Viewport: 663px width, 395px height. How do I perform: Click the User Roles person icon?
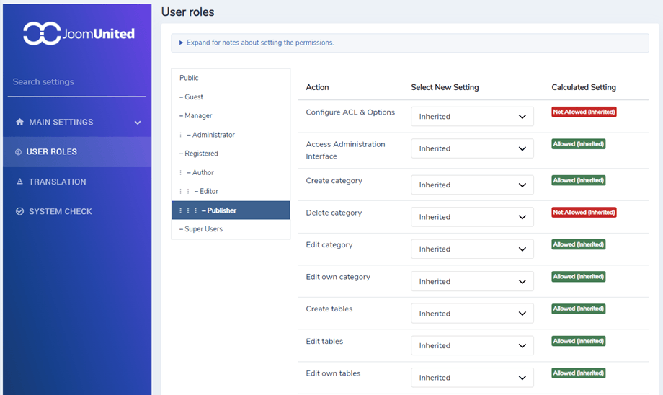(18, 152)
